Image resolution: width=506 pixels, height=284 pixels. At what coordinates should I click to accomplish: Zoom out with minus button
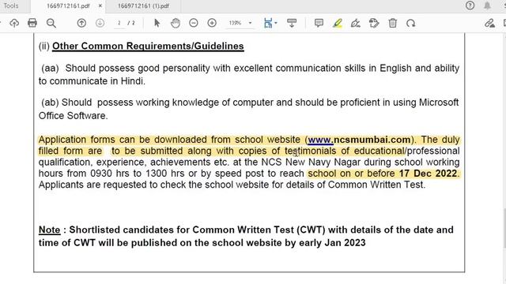pyautogui.click(x=194, y=23)
